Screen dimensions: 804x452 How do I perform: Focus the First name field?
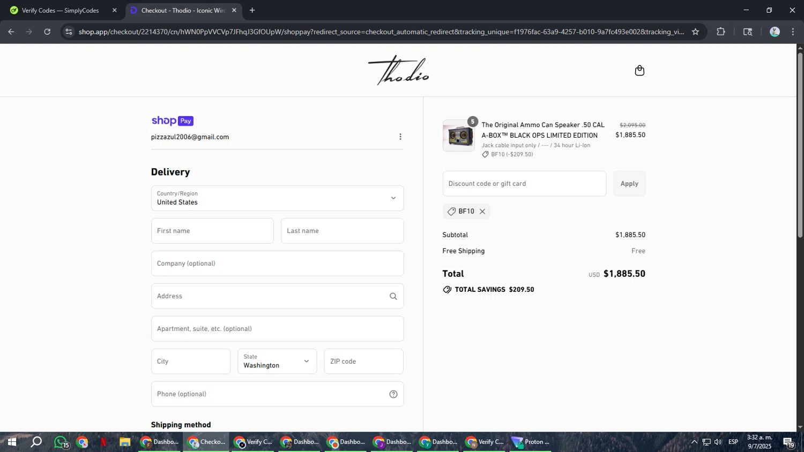click(212, 231)
